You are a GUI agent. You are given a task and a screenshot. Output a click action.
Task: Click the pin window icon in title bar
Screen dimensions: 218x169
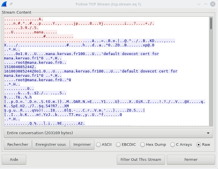click(x=11, y=4)
